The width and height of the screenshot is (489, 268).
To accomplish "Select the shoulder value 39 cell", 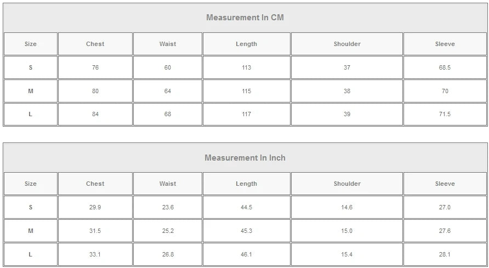I will [x=347, y=114].
